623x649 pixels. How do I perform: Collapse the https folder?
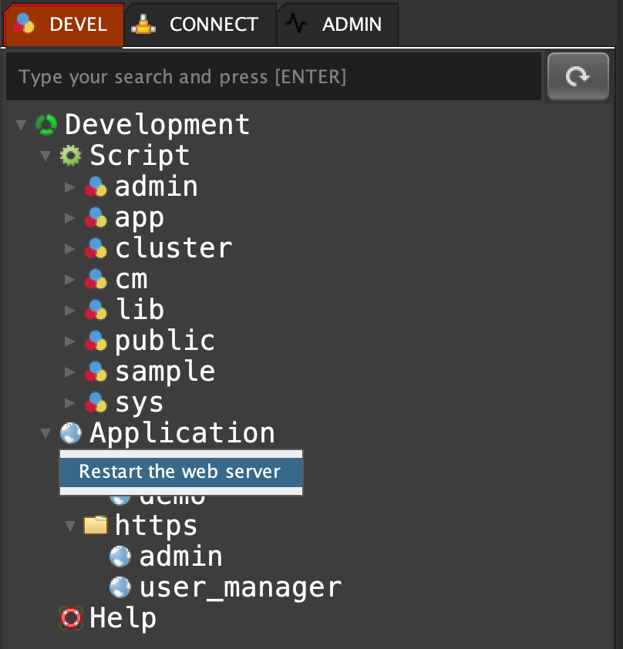pyautogui.click(x=70, y=526)
